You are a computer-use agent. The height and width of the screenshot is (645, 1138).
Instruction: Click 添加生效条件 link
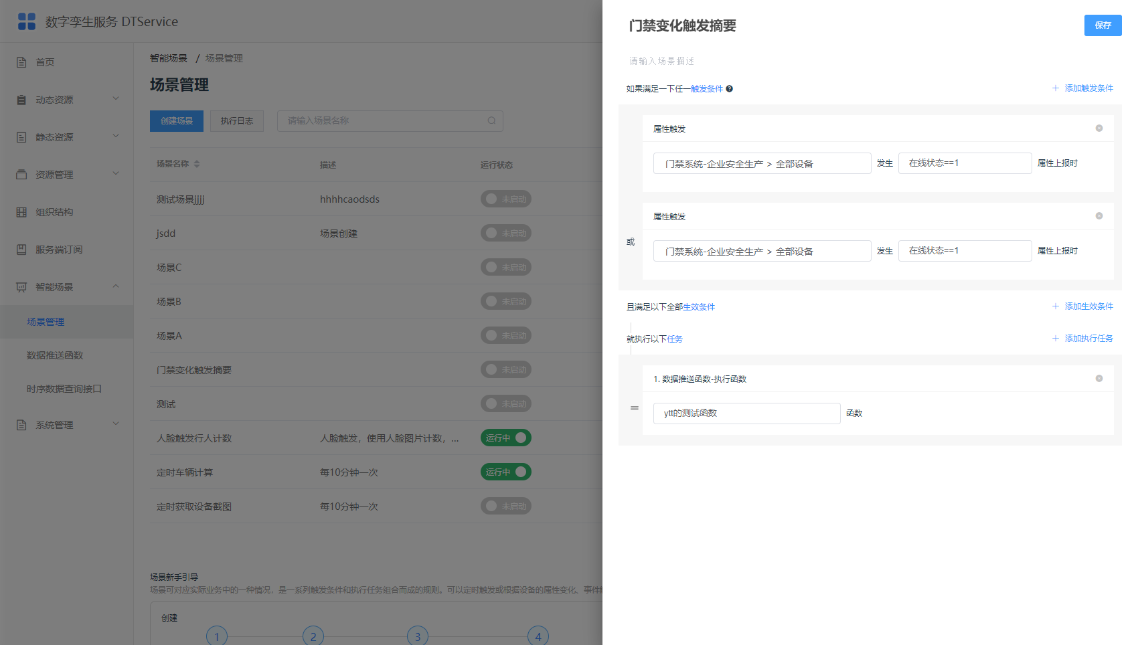[1082, 306]
